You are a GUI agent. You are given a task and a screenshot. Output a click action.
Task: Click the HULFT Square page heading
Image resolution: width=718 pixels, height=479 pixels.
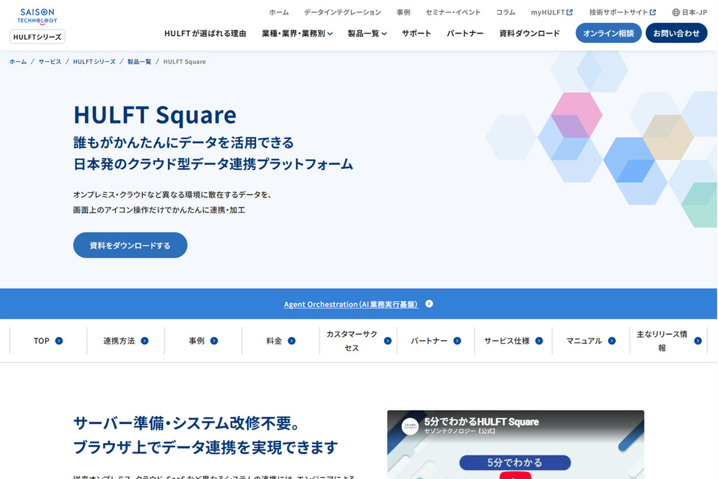tap(155, 114)
